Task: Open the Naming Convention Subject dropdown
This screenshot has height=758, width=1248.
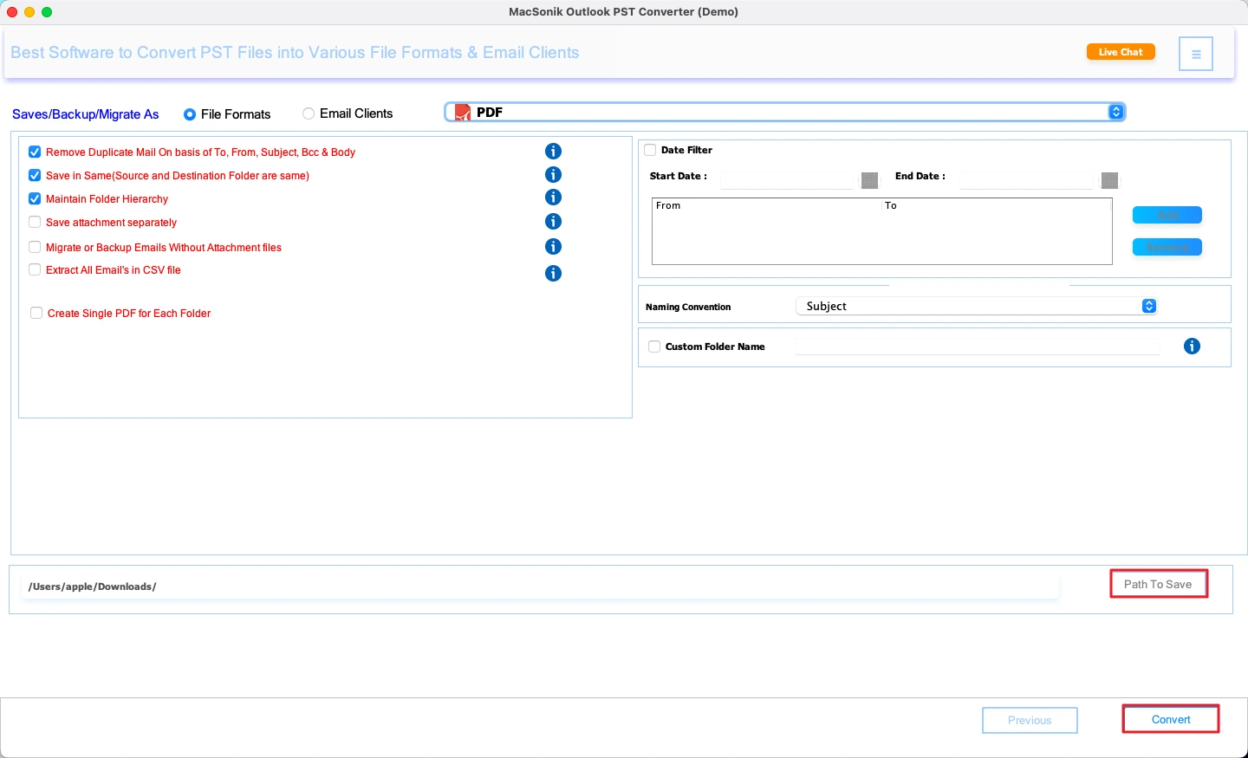Action: tap(977, 306)
